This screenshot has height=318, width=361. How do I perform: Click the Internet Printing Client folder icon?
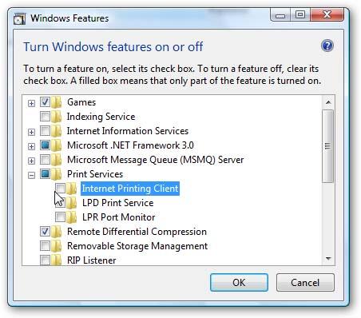71,189
